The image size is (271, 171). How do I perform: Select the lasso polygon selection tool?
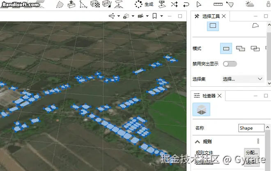coord(255,26)
